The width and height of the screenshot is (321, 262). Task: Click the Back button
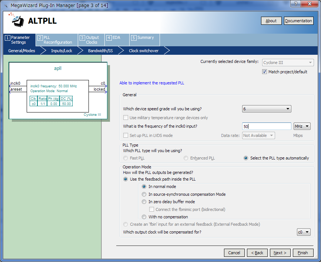click(x=257, y=253)
